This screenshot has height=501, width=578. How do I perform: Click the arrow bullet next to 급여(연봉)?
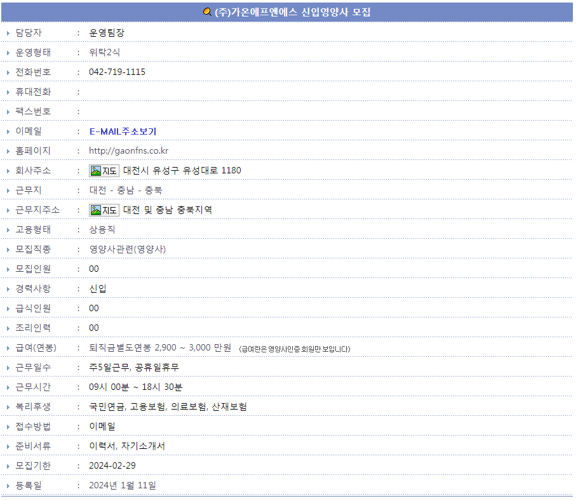(x=8, y=348)
